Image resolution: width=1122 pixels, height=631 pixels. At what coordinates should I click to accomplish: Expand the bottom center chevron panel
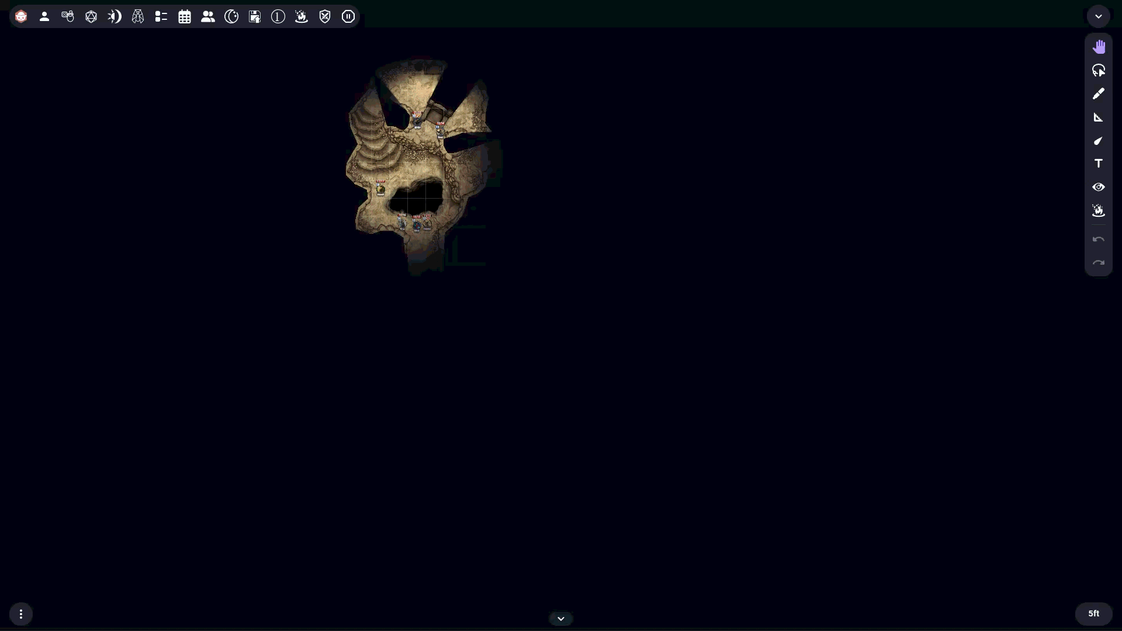561,618
